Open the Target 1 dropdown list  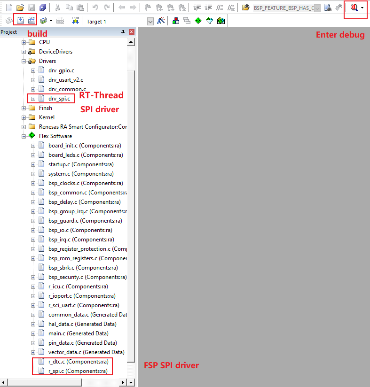click(150, 22)
